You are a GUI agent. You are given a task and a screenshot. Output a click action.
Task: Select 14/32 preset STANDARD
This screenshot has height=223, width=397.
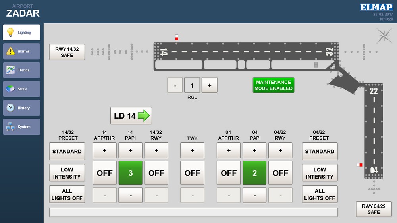tap(67, 151)
